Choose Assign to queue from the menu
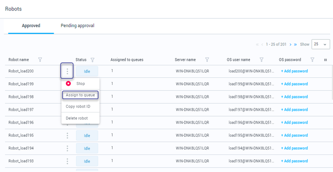Screen dimensions: 333x172 [x=80, y=95]
